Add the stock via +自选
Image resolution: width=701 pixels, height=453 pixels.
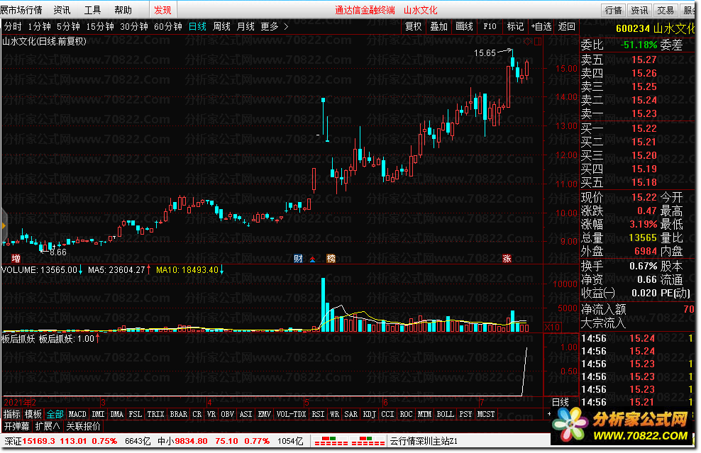(x=541, y=27)
